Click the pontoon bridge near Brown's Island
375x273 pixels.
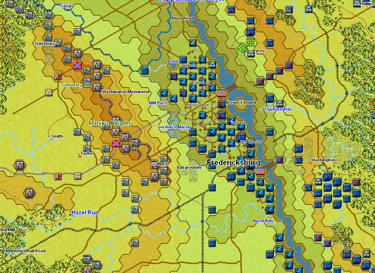(231, 87)
